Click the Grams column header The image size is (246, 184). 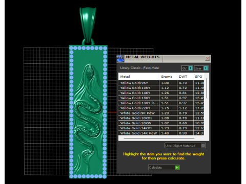[x=168, y=77]
